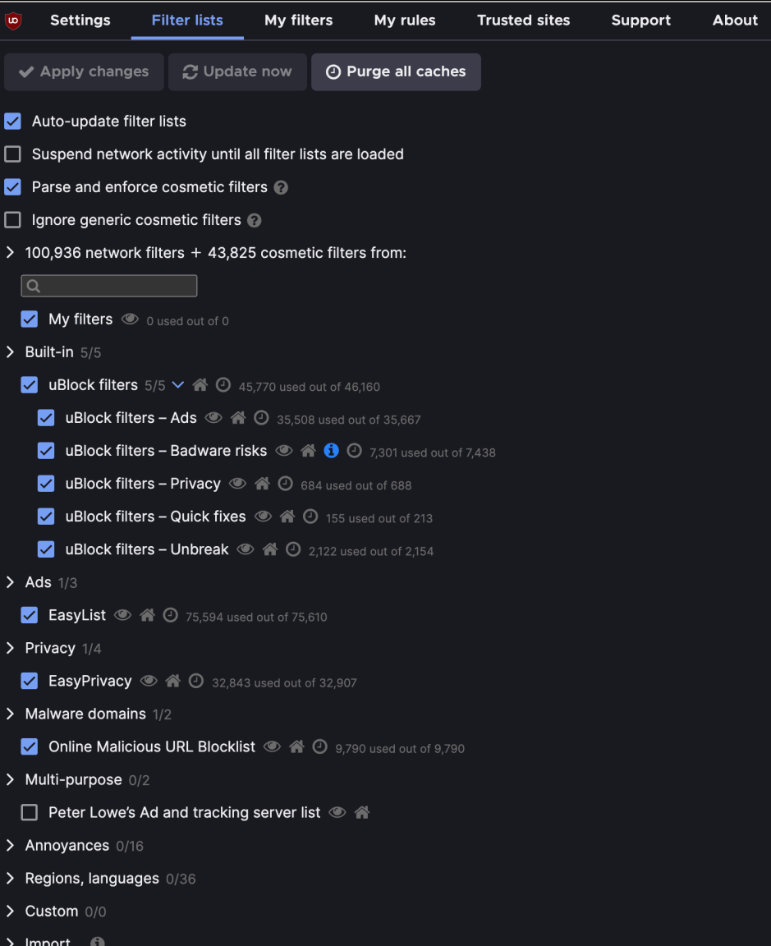Click home icon for Peter Lowe's list
Viewport: 771px width, 946px height.
tap(362, 812)
